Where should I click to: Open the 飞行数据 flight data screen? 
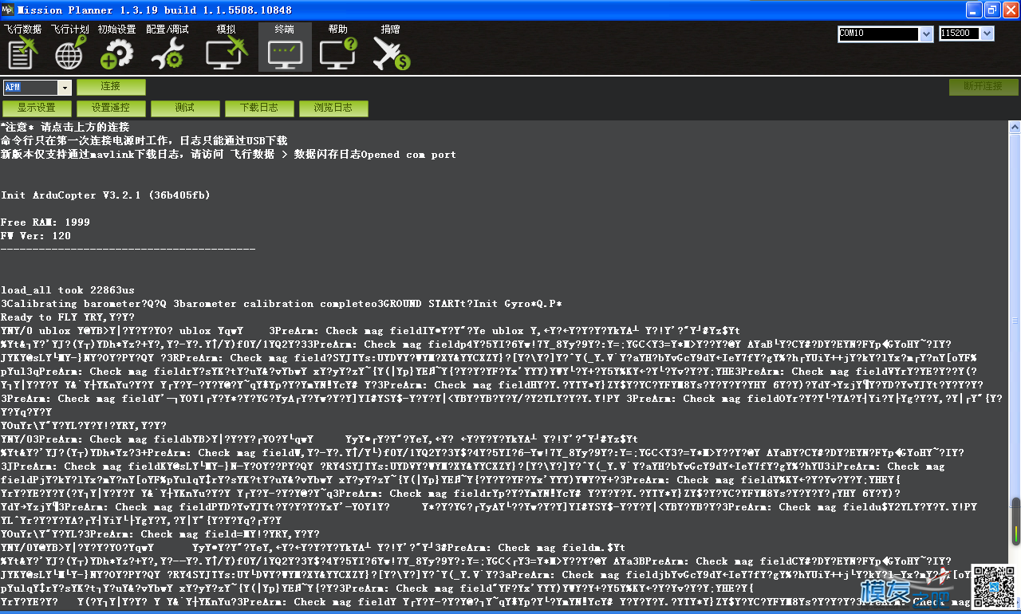coord(22,47)
